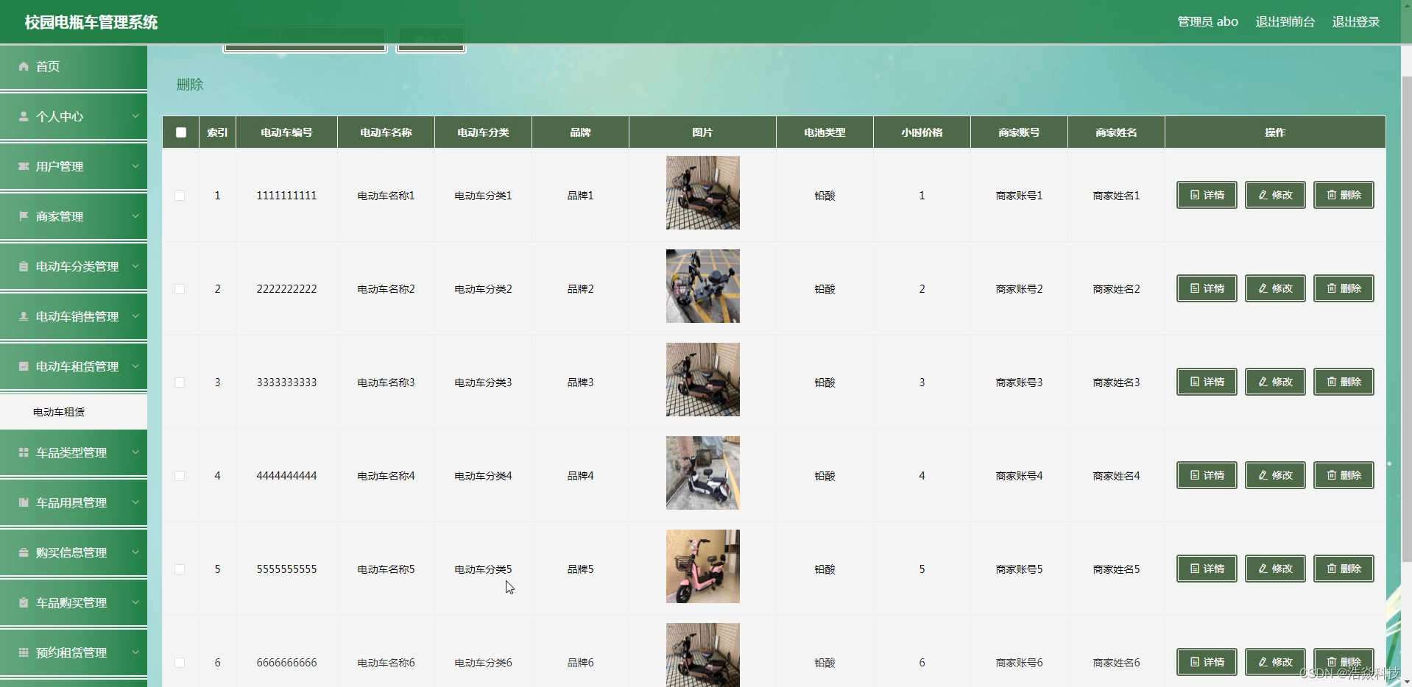
Task: Click the pink scooter photo in row 5
Action: click(702, 567)
